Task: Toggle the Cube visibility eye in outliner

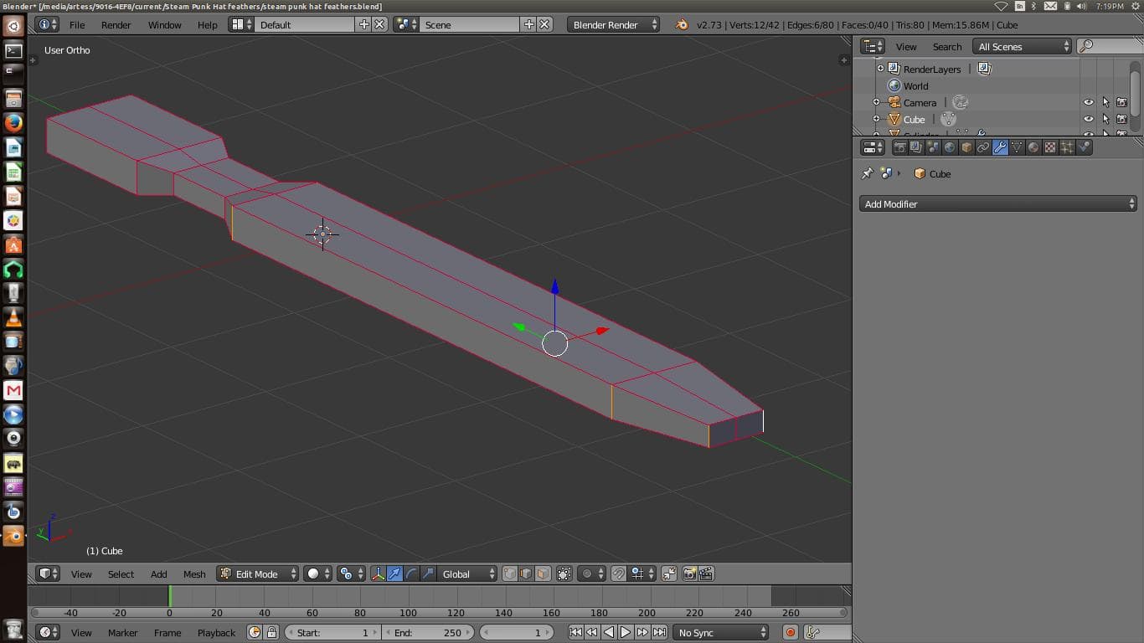Action: (x=1089, y=118)
